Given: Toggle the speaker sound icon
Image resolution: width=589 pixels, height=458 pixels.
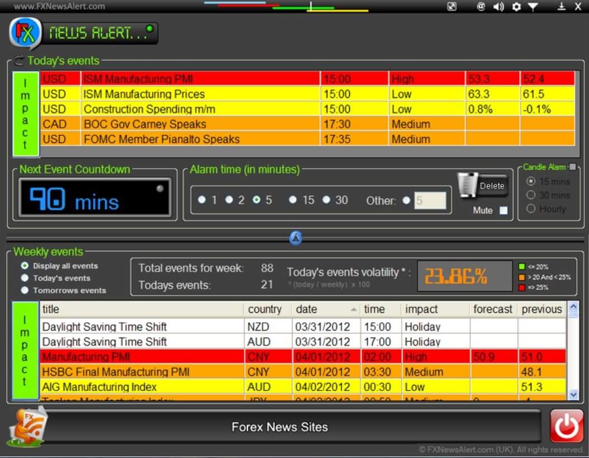Looking at the screenshot, I should (498, 7).
